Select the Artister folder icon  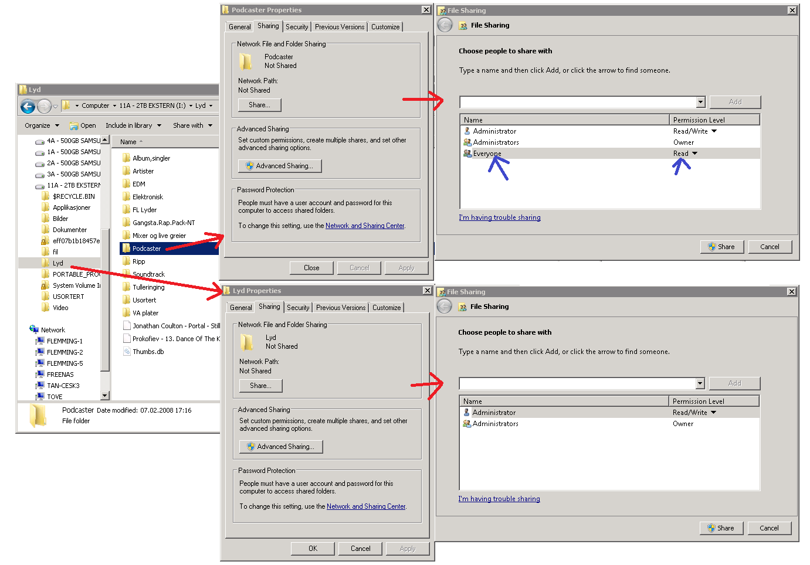coord(126,171)
